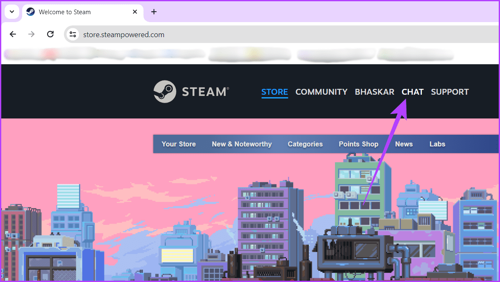Click the Steam logo in header
The width and height of the screenshot is (500, 282).
point(191,92)
